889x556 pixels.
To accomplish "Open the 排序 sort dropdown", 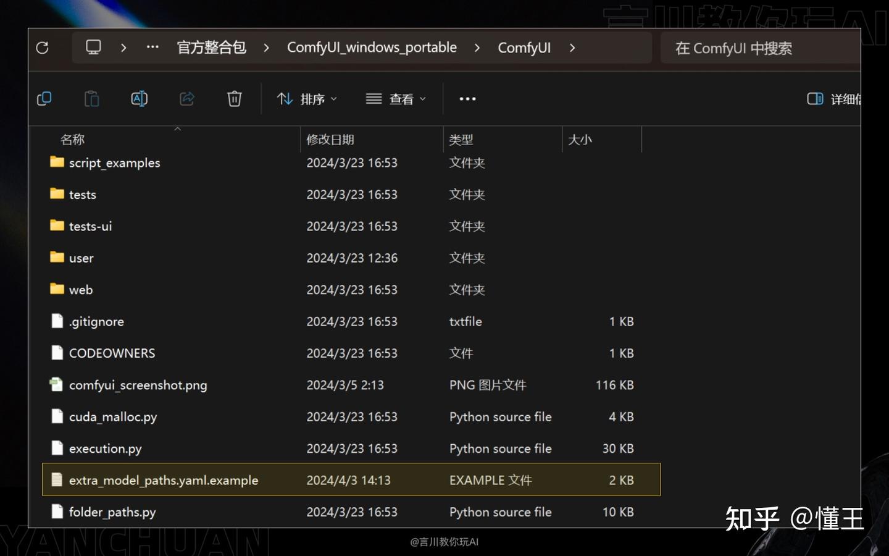I will (307, 99).
